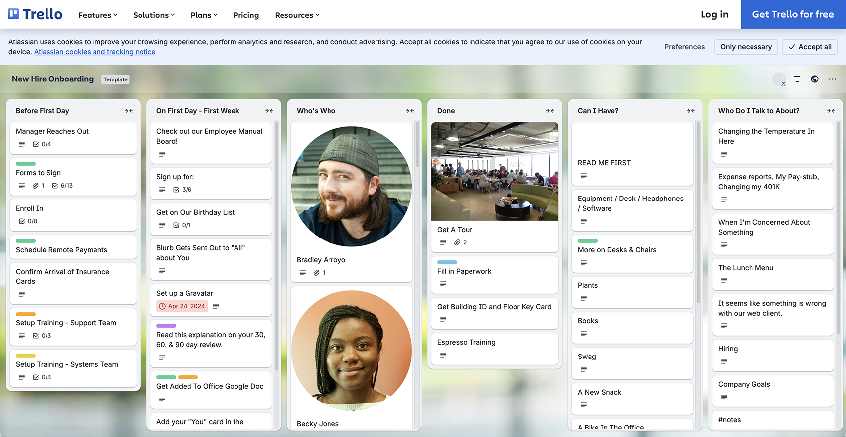Image resolution: width=846 pixels, height=437 pixels.
Task: Open Bradley Arroyo's profile photo card
Action: pyautogui.click(x=351, y=187)
